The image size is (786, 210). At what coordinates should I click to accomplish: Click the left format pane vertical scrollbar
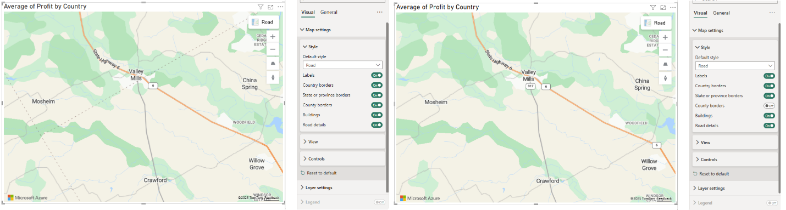(388, 107)
